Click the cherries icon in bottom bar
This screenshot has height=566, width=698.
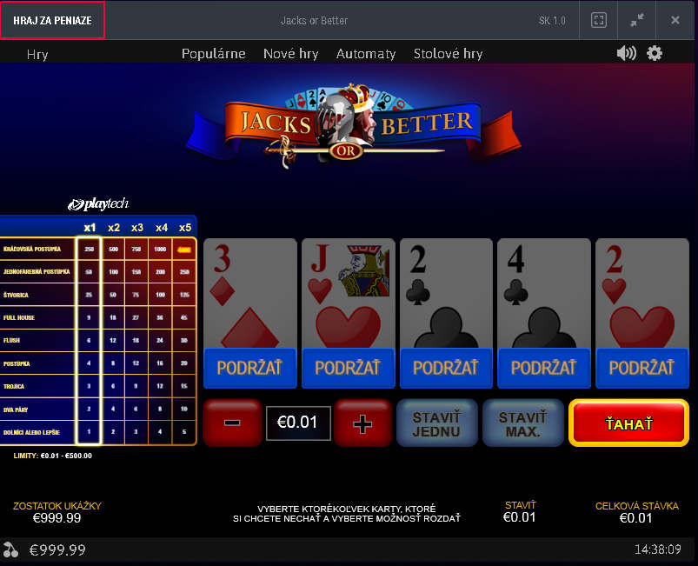10,549
